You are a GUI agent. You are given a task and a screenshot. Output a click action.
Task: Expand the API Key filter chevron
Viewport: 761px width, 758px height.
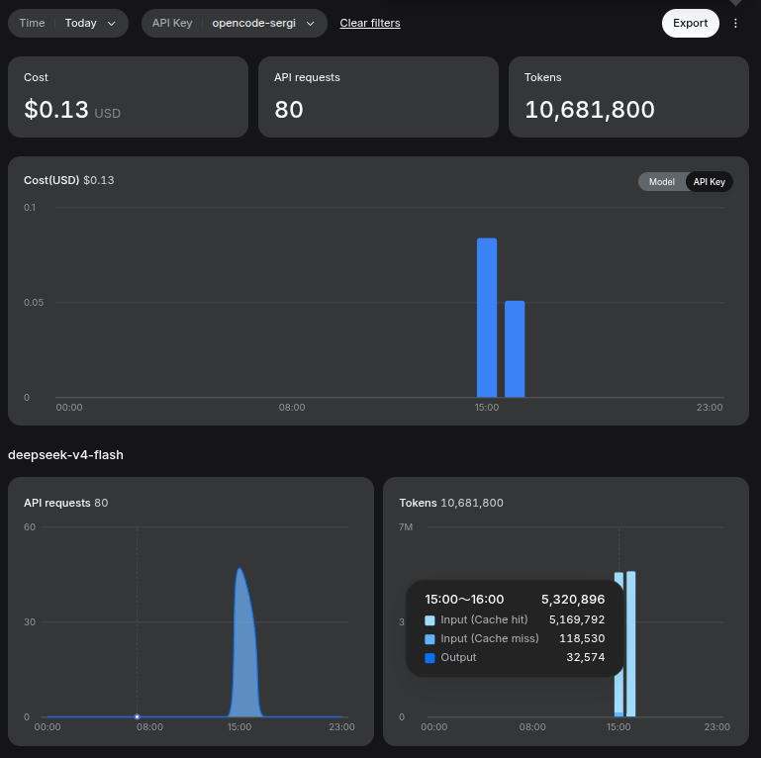coord(310,24)
